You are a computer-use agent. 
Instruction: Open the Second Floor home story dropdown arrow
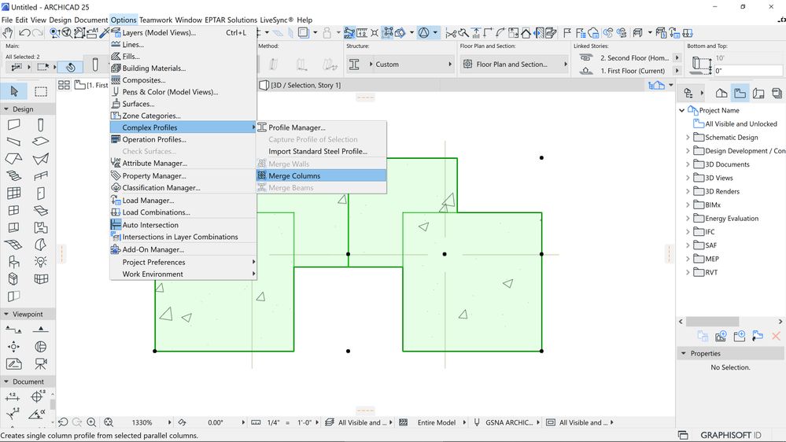[x=677, y=57]
